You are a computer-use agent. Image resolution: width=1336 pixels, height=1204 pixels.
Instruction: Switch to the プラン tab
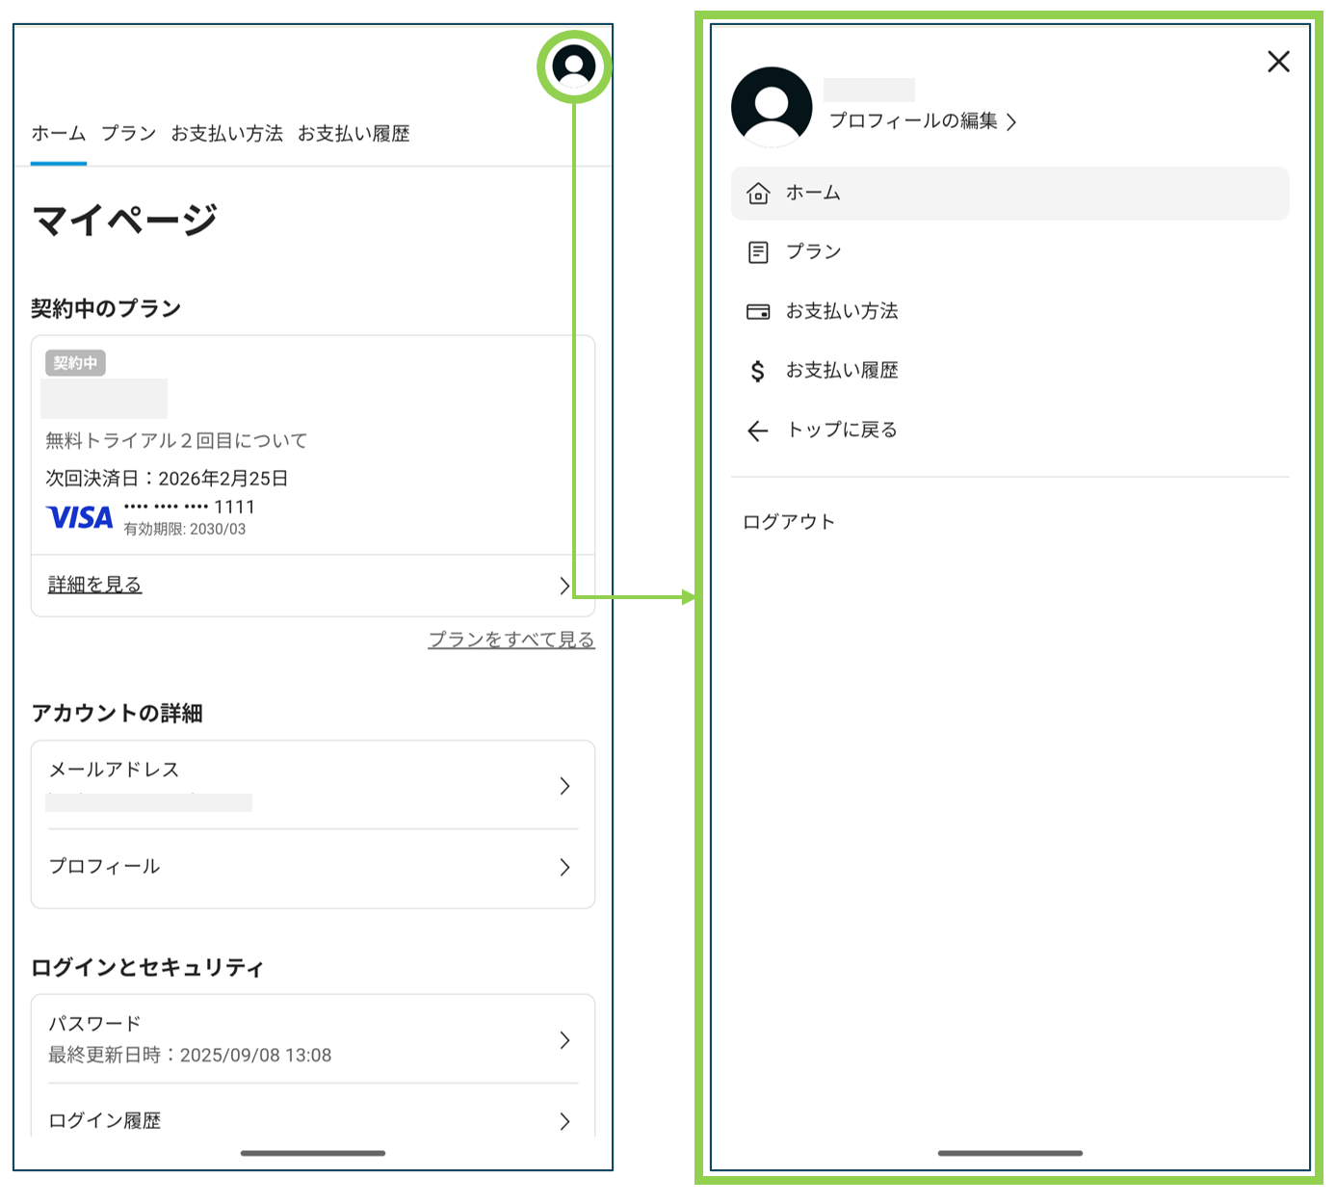pos(129,134)
